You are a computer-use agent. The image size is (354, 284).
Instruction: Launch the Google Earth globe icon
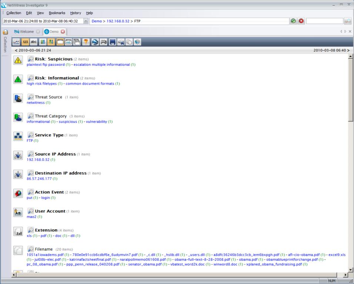(x=95, y=42)
